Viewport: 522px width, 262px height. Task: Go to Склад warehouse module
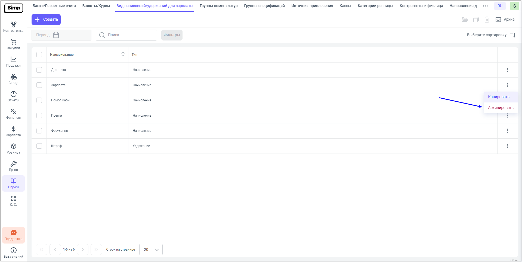[13, 79]
